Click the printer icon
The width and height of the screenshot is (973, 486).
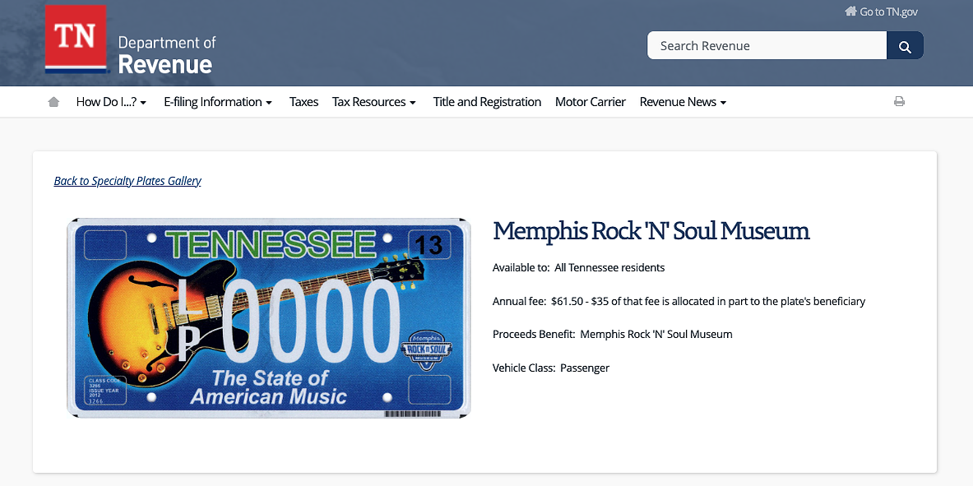coord(899,101)
